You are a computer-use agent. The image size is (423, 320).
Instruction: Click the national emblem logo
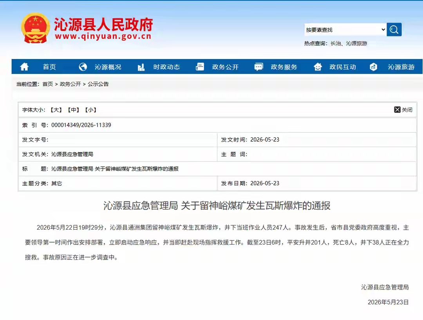35,28
